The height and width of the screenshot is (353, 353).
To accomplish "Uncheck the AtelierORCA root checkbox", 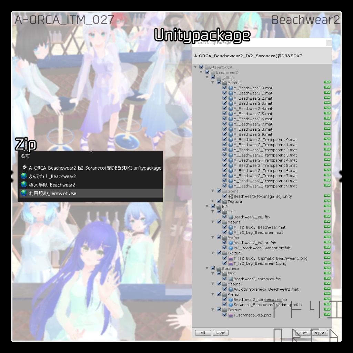I will pos(201,67).
